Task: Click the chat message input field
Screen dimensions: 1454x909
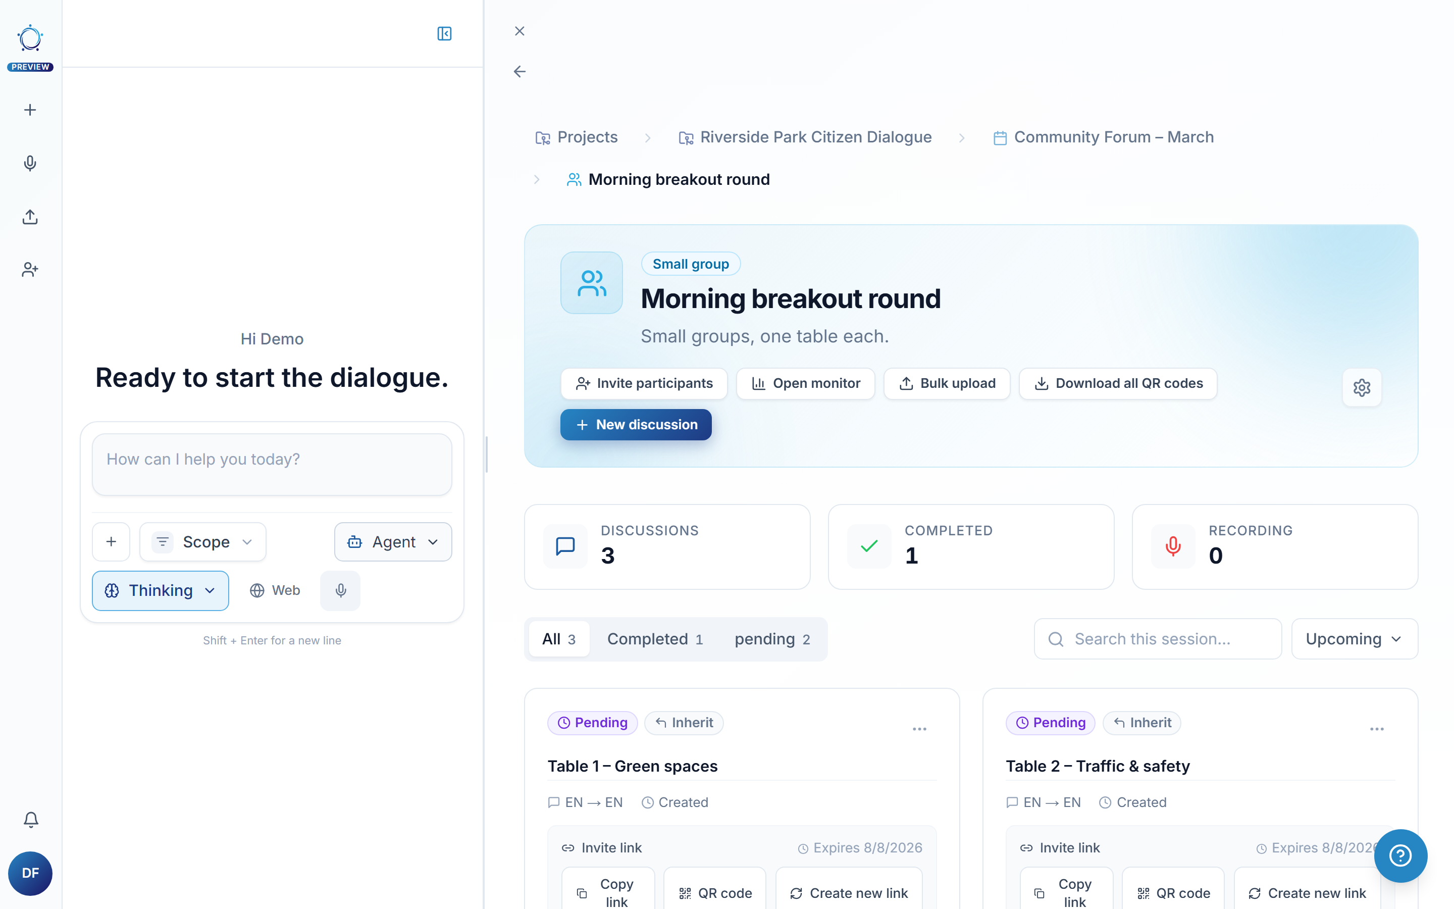Action: pos(272,465)
